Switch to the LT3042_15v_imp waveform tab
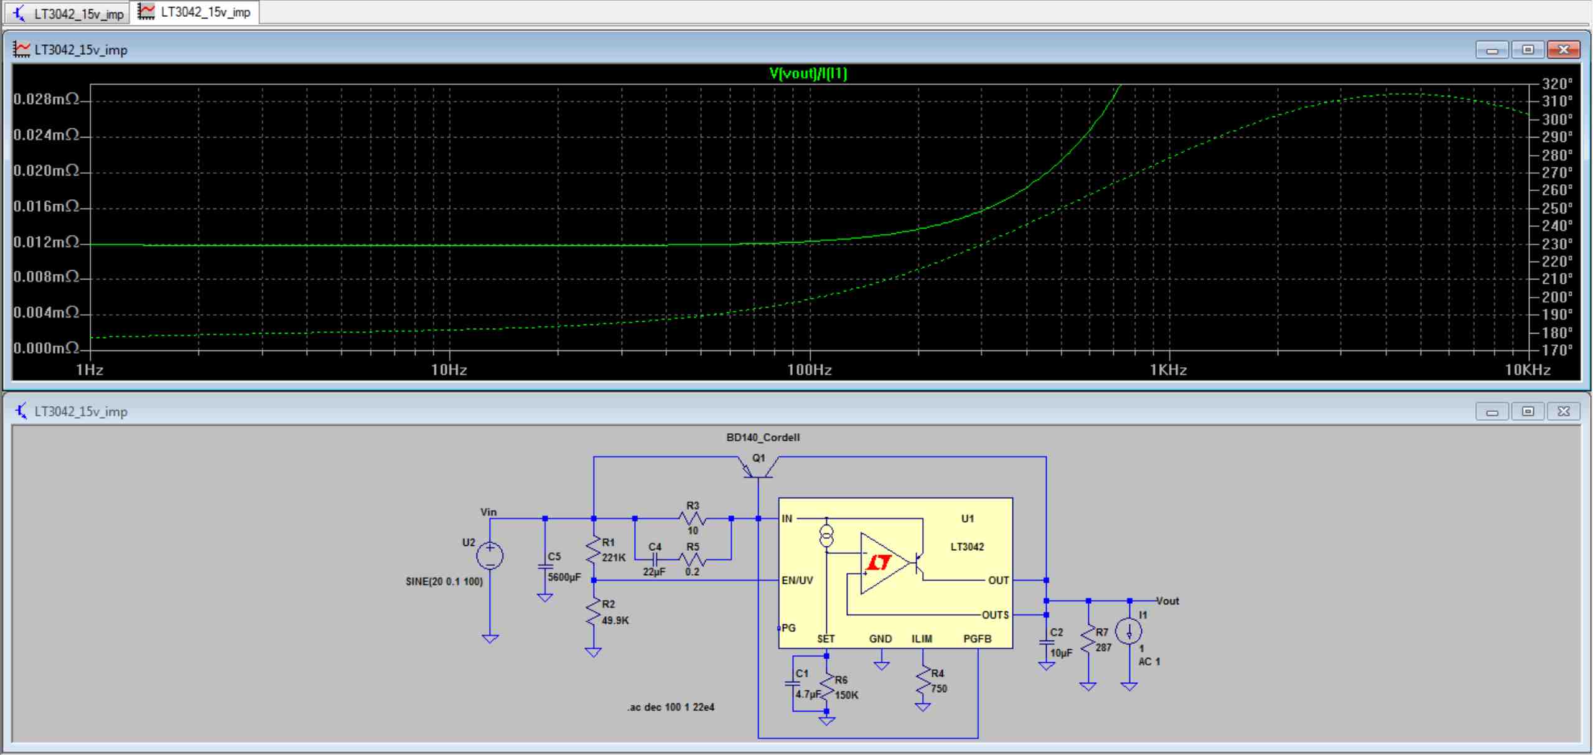1593x755 pixels. [195, 12]
